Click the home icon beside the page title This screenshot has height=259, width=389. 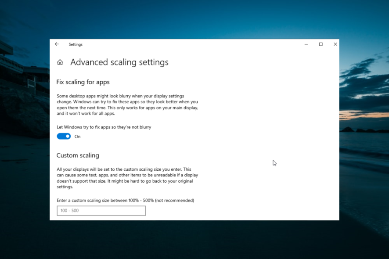point(60,62)
